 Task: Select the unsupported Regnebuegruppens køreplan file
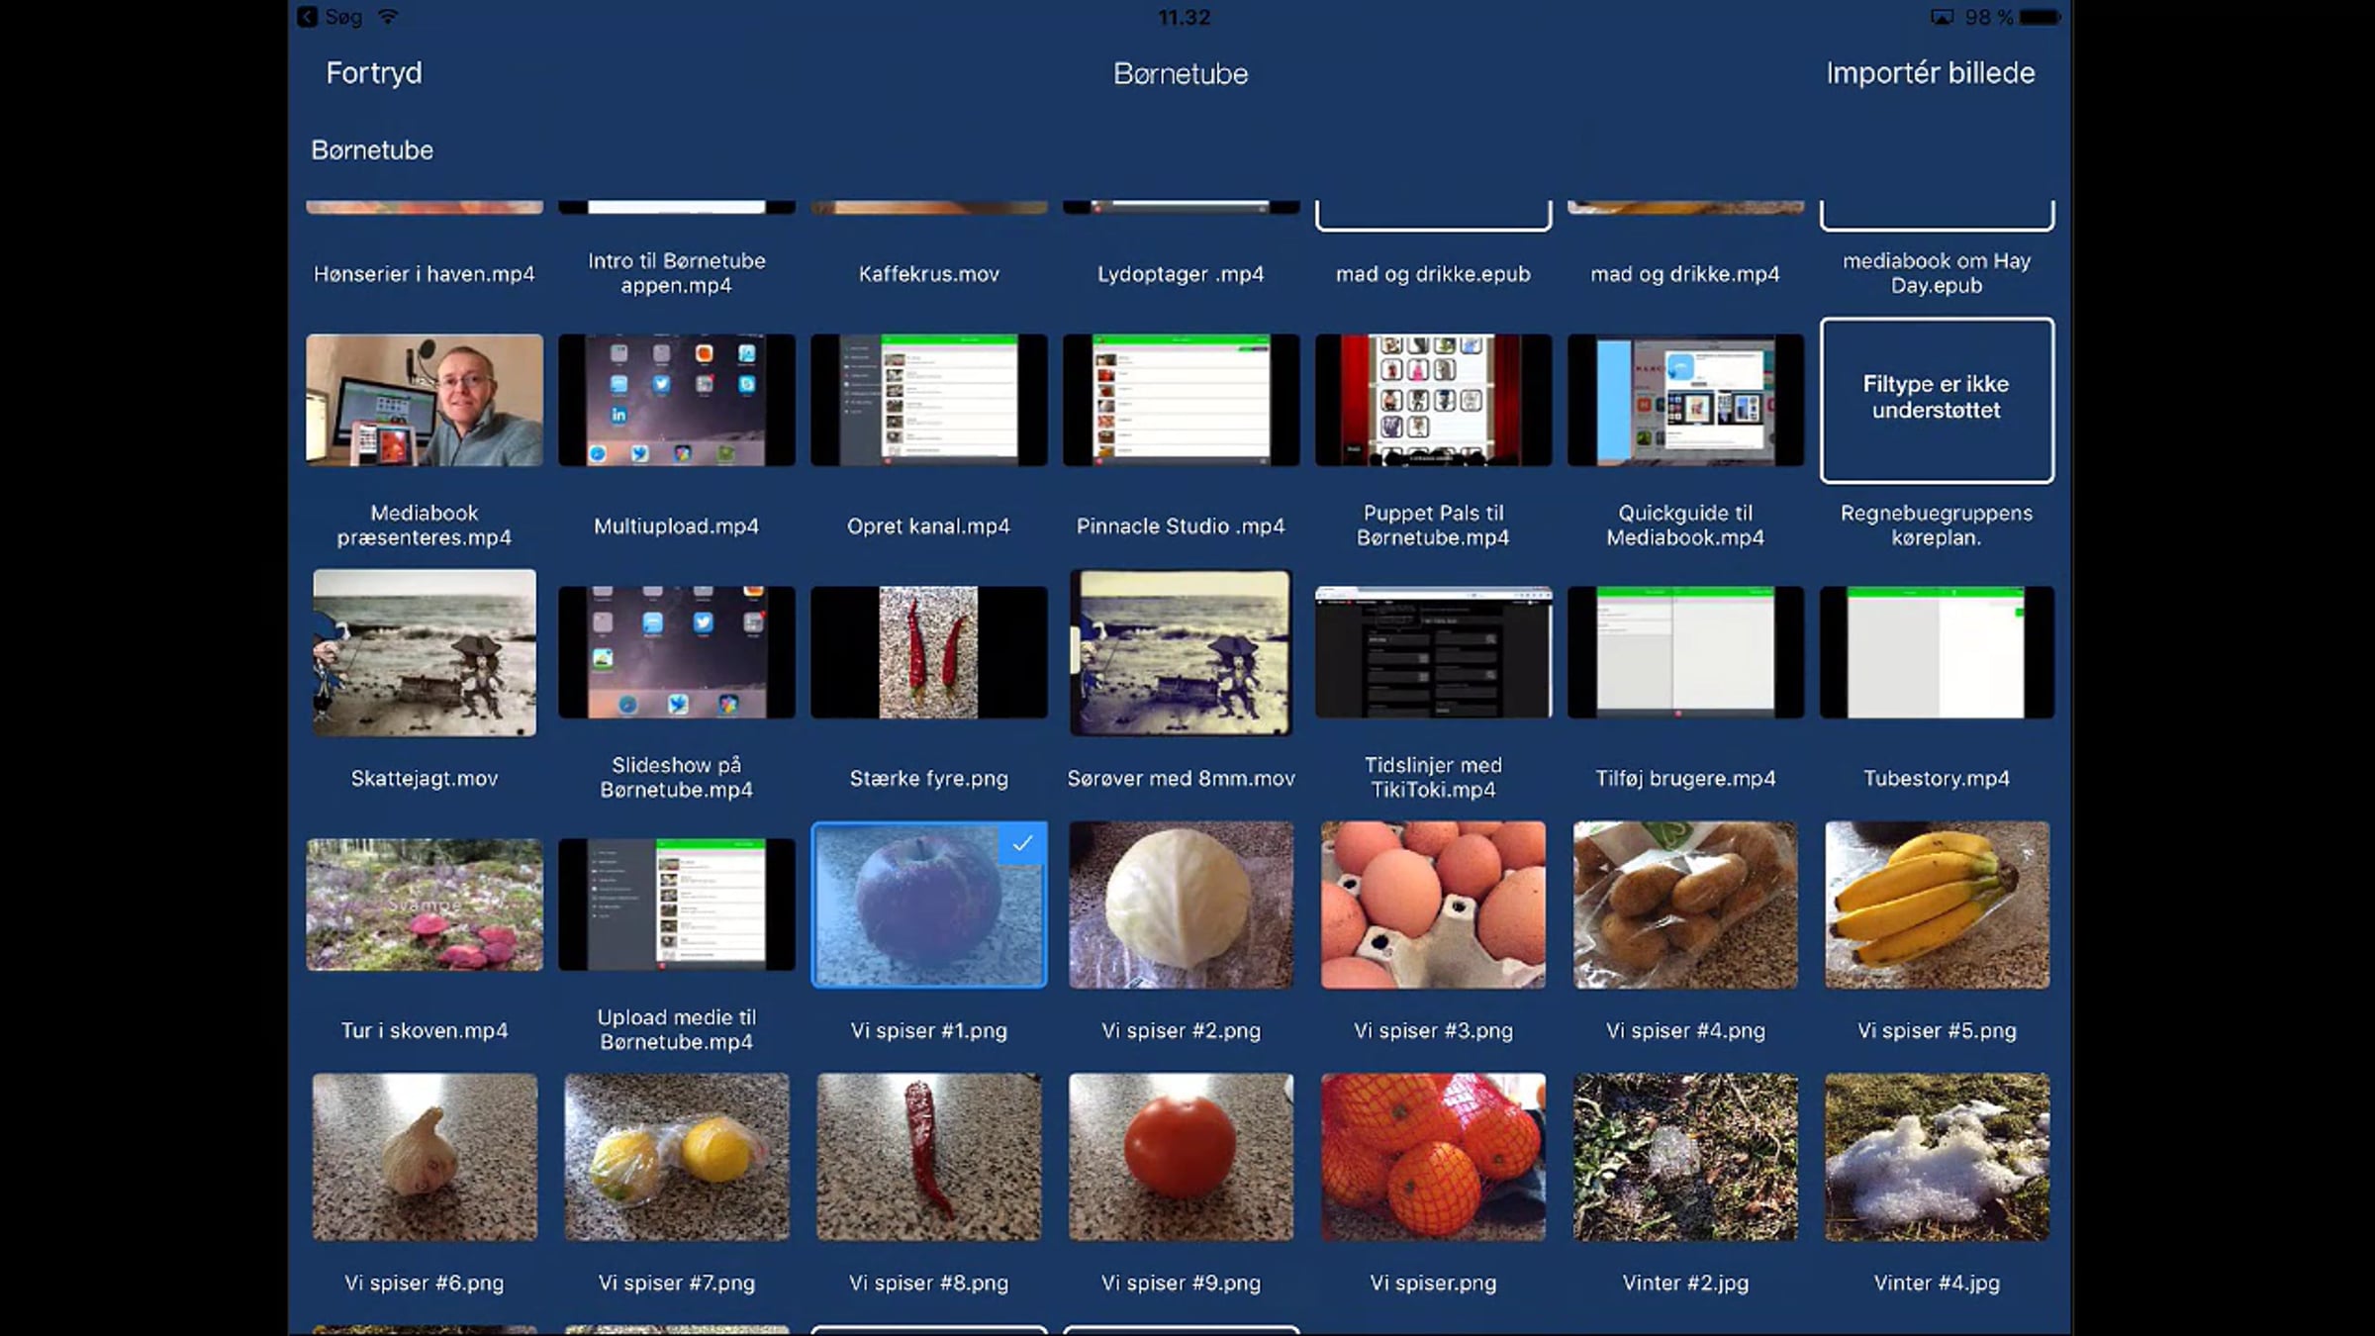1937,400
